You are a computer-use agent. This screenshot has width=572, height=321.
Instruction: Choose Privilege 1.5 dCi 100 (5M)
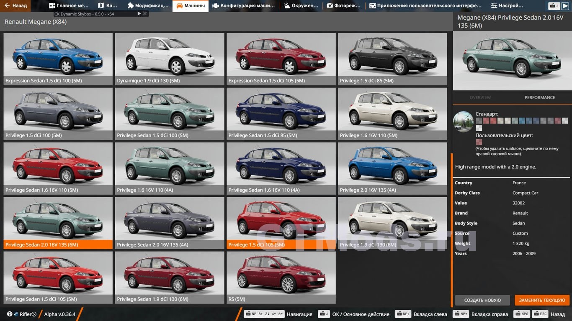[58, 114]
